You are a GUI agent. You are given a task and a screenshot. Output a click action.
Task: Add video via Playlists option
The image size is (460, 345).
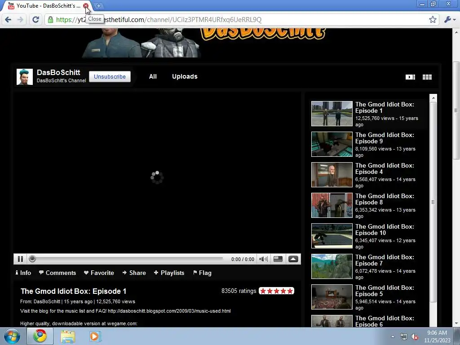169,273
